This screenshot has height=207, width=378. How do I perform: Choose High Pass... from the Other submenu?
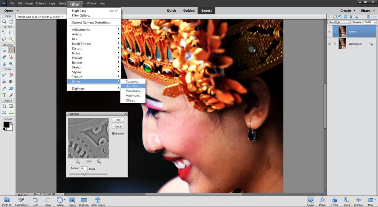click(133, 86)
